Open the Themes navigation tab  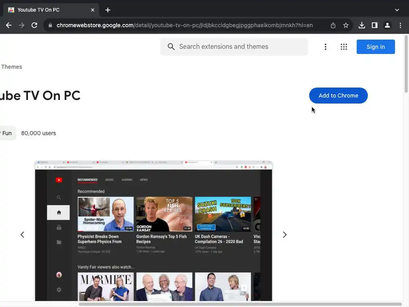(12, 67)
